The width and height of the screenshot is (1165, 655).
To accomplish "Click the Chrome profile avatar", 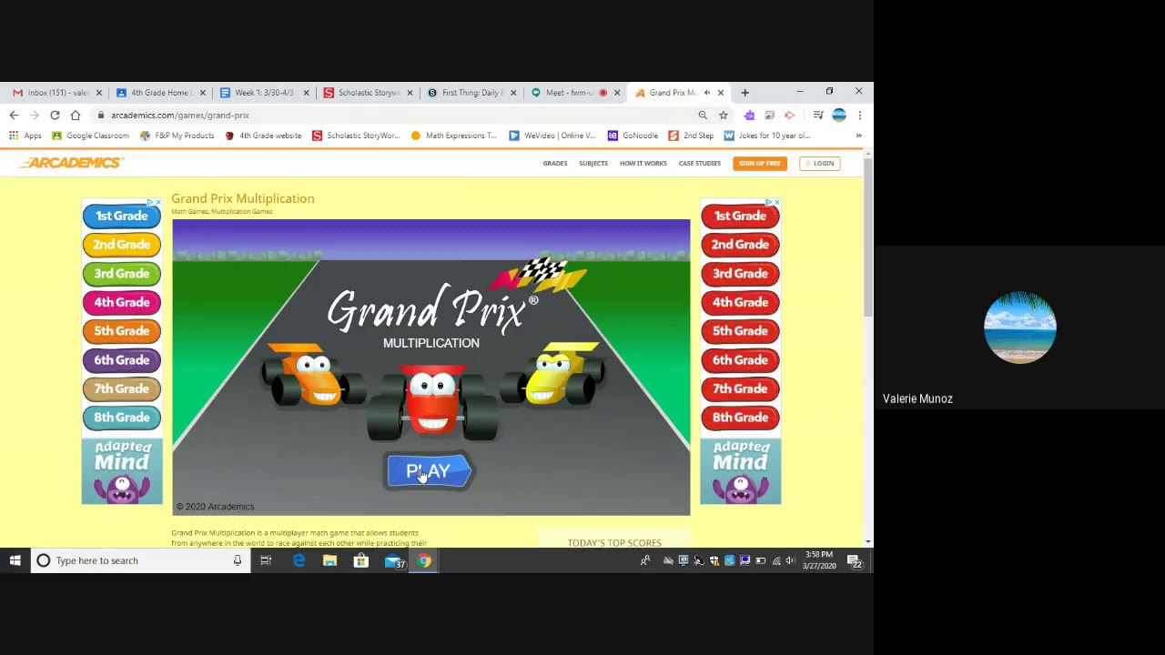I will coord(839,116).
